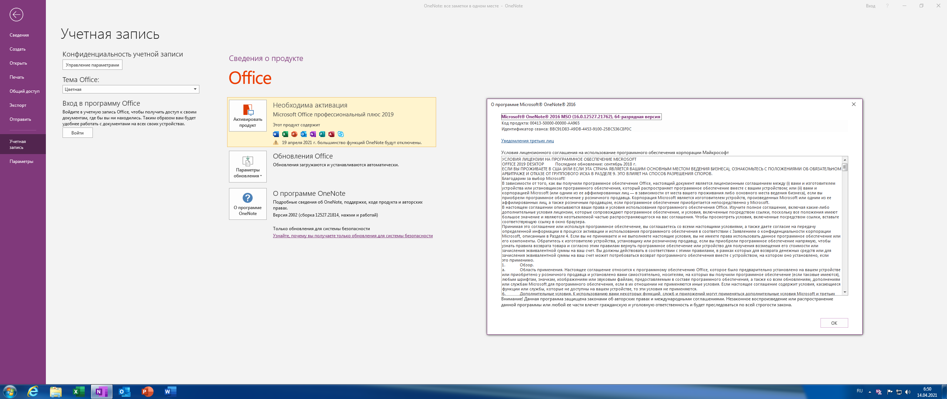The image size is (947, 399).
Task: Close the About OneNote dialog
Action: (854, 105)
